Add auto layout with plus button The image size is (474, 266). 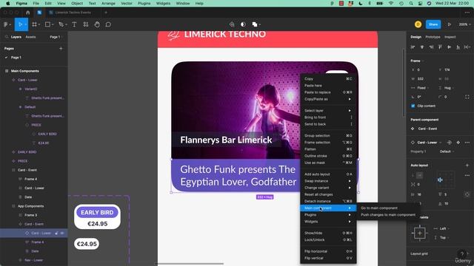point(467,166)
